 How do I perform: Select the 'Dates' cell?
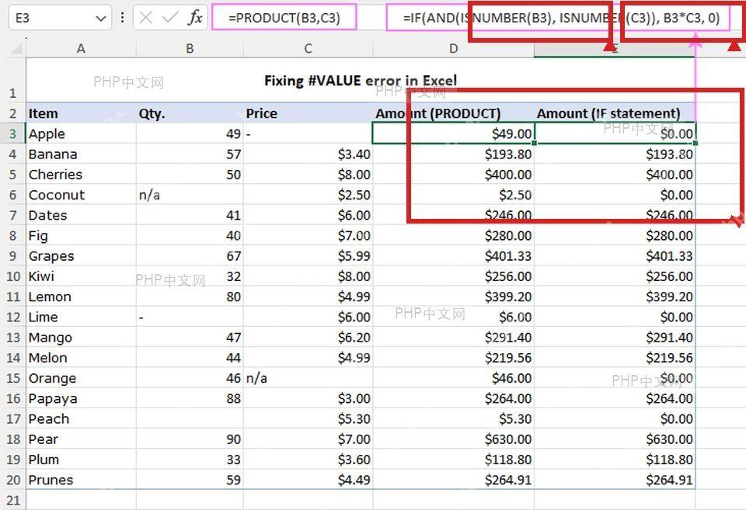click(81, 215)
